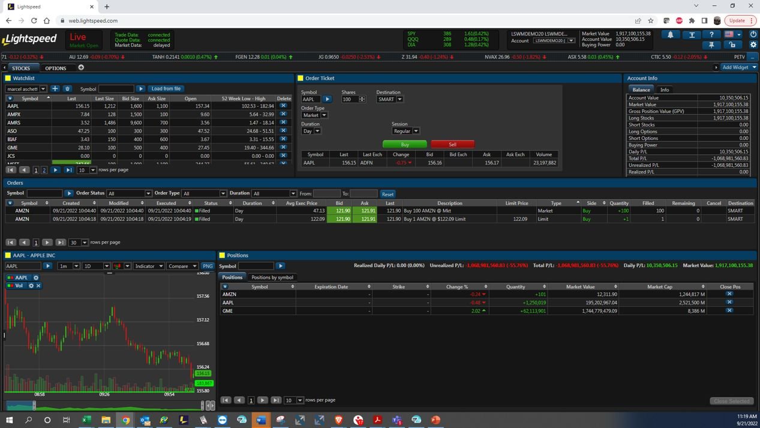Load the chart symbol with arrow button
The image size is (760, 428).
tap(48, 266)
